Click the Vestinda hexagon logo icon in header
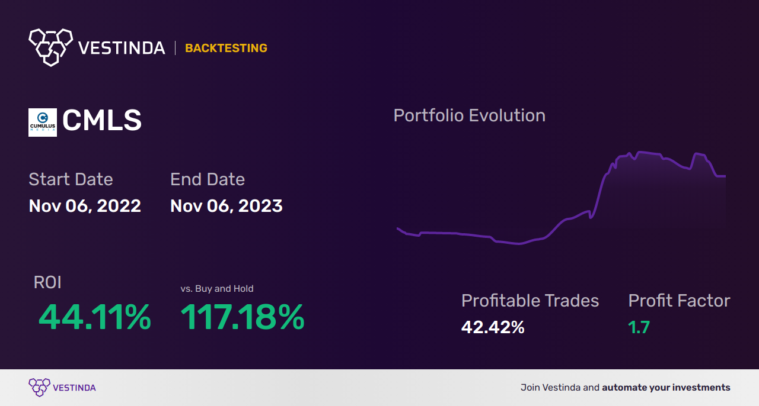 [x=50, y=47]
